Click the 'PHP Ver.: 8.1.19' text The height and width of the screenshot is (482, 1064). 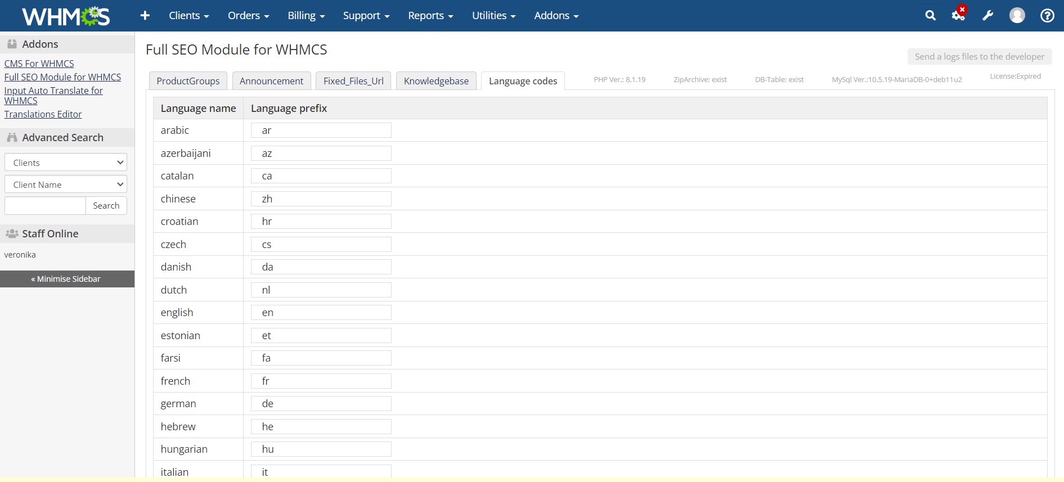click(x=619, y=80)
